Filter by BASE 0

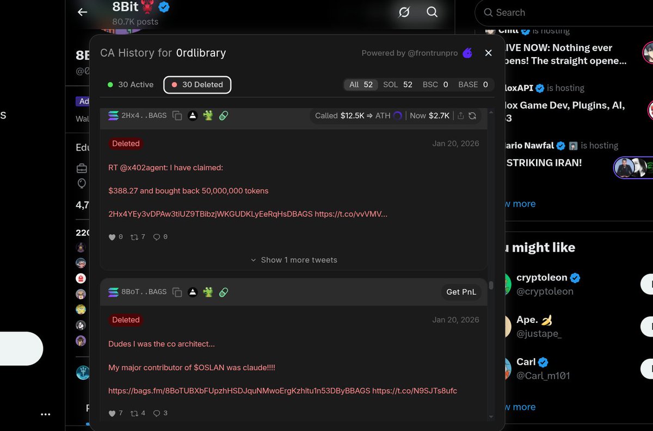pos(473,85)
